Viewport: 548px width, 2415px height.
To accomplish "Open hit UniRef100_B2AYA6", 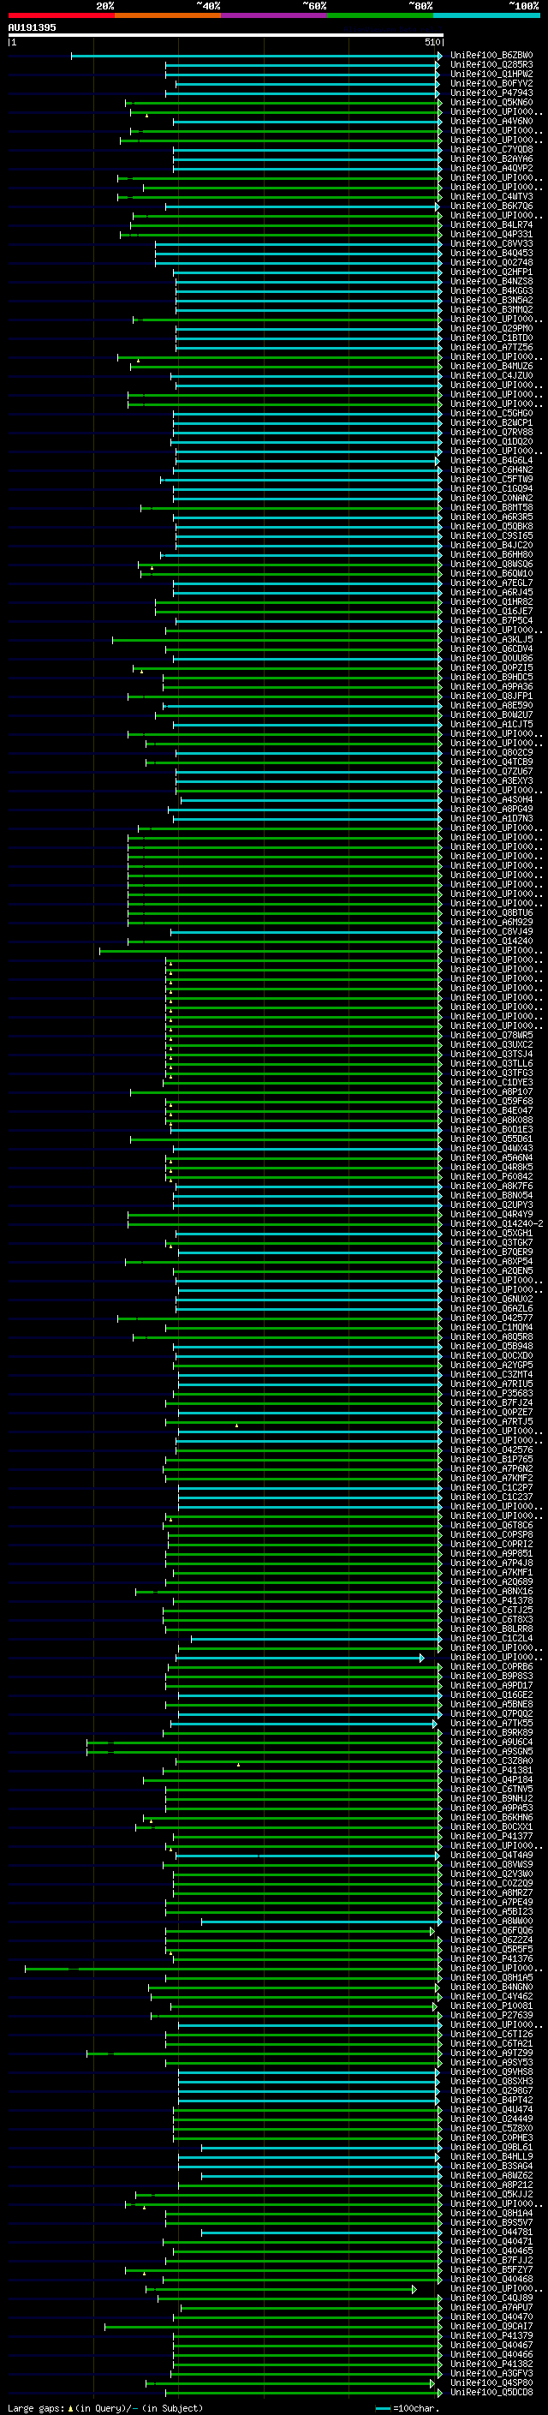I will click(x=491, y=158).
